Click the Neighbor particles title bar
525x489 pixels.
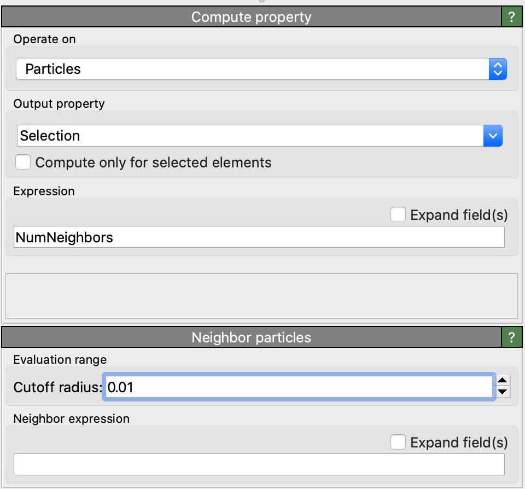point(251,337)
